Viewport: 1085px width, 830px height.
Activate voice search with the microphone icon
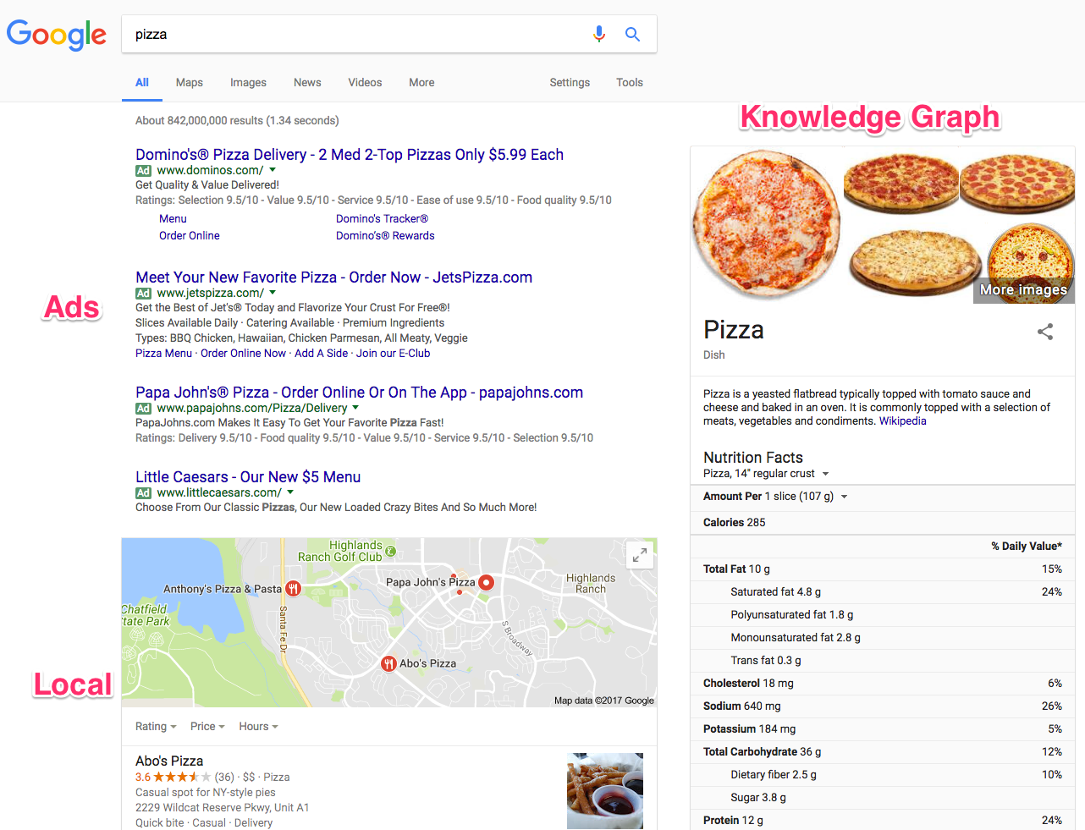(599, 34)
